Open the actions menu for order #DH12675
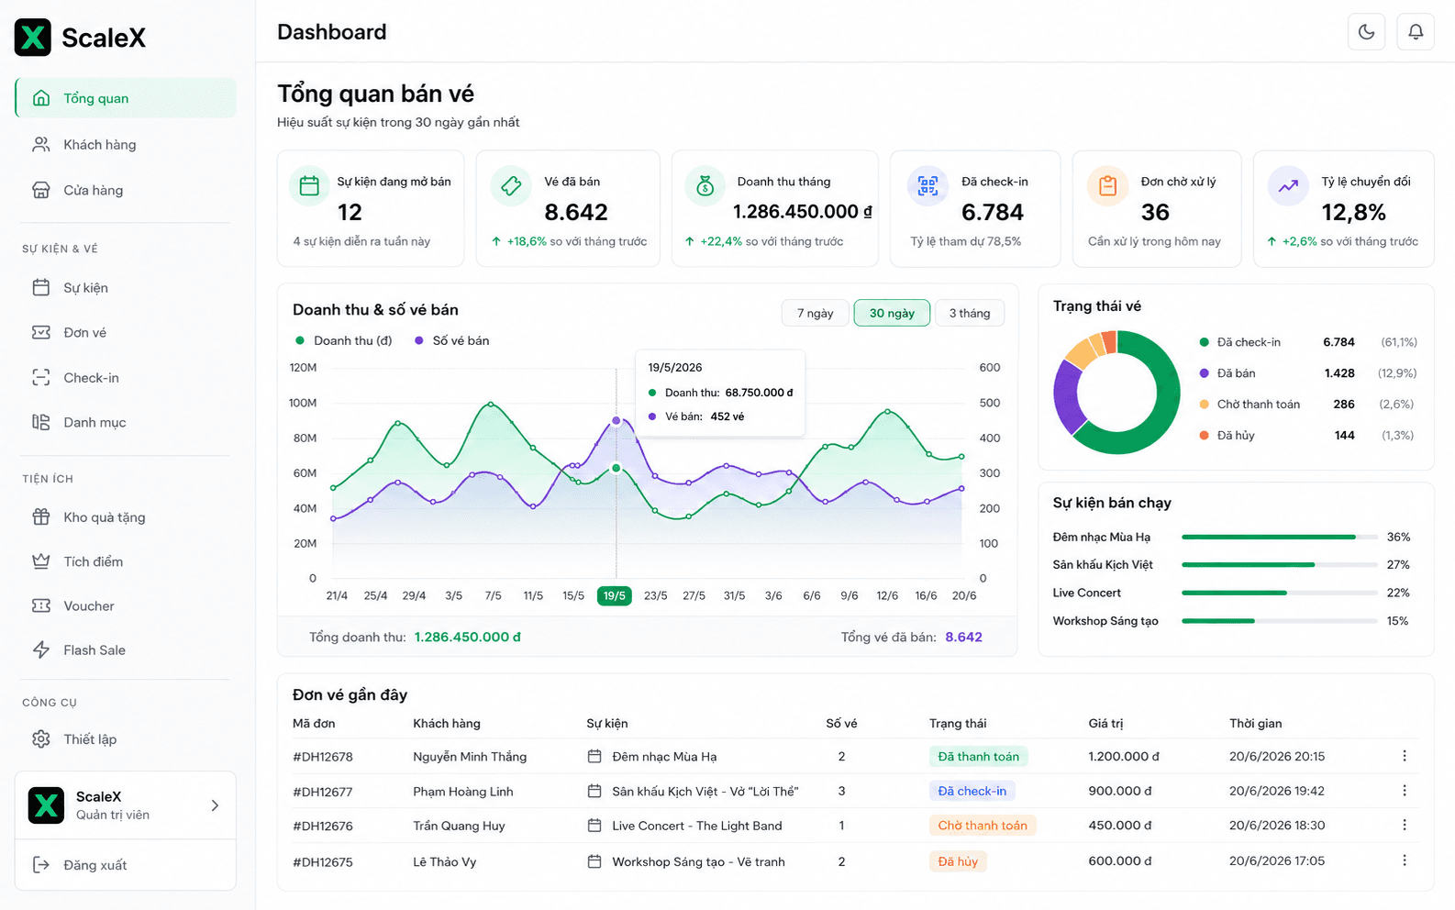Screen dimensions: 1455x910 [x=1405, y=860]
